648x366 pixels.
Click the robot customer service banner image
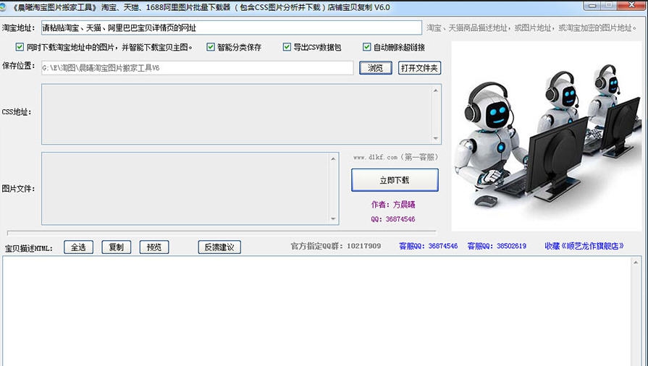[547, 136]
